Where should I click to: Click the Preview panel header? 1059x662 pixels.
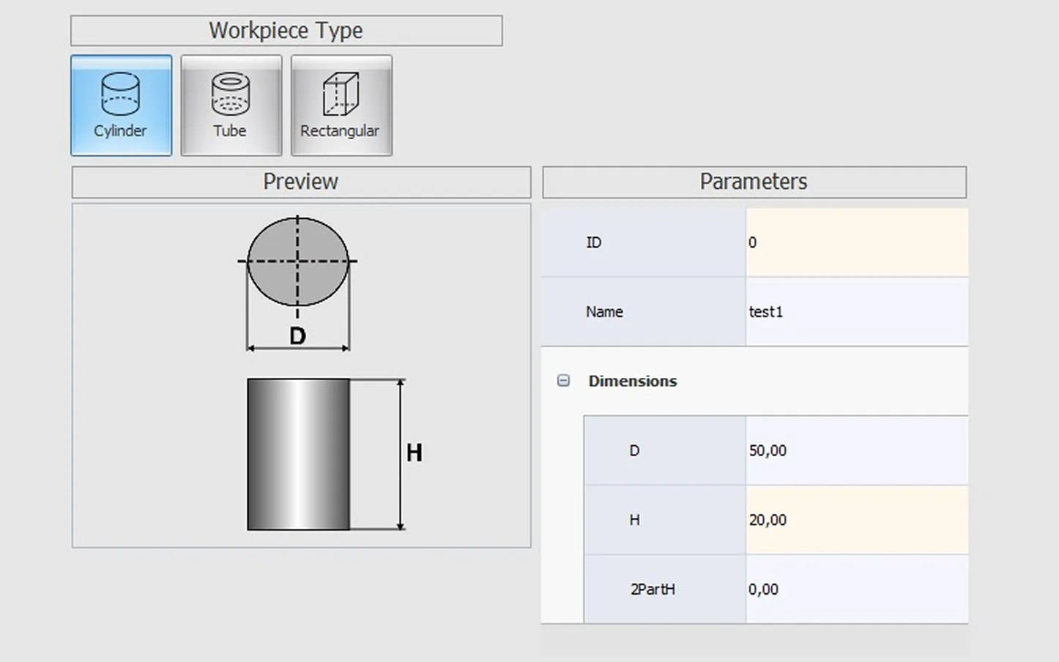(301, 182)
